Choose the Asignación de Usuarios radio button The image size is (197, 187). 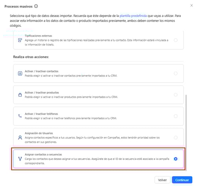coord(176,137)
